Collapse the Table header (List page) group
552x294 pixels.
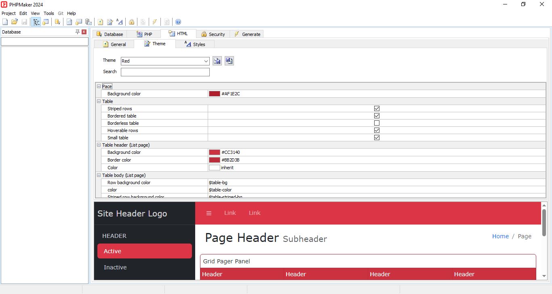pyautogui.click(x=99, y=145)
